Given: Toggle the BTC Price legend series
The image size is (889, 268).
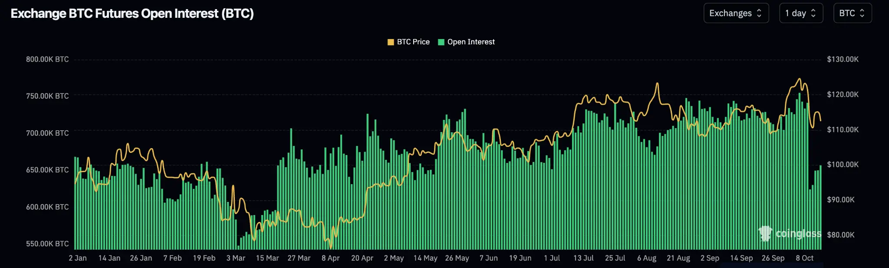Looking at the screenshot, I should tap(408, 42).
